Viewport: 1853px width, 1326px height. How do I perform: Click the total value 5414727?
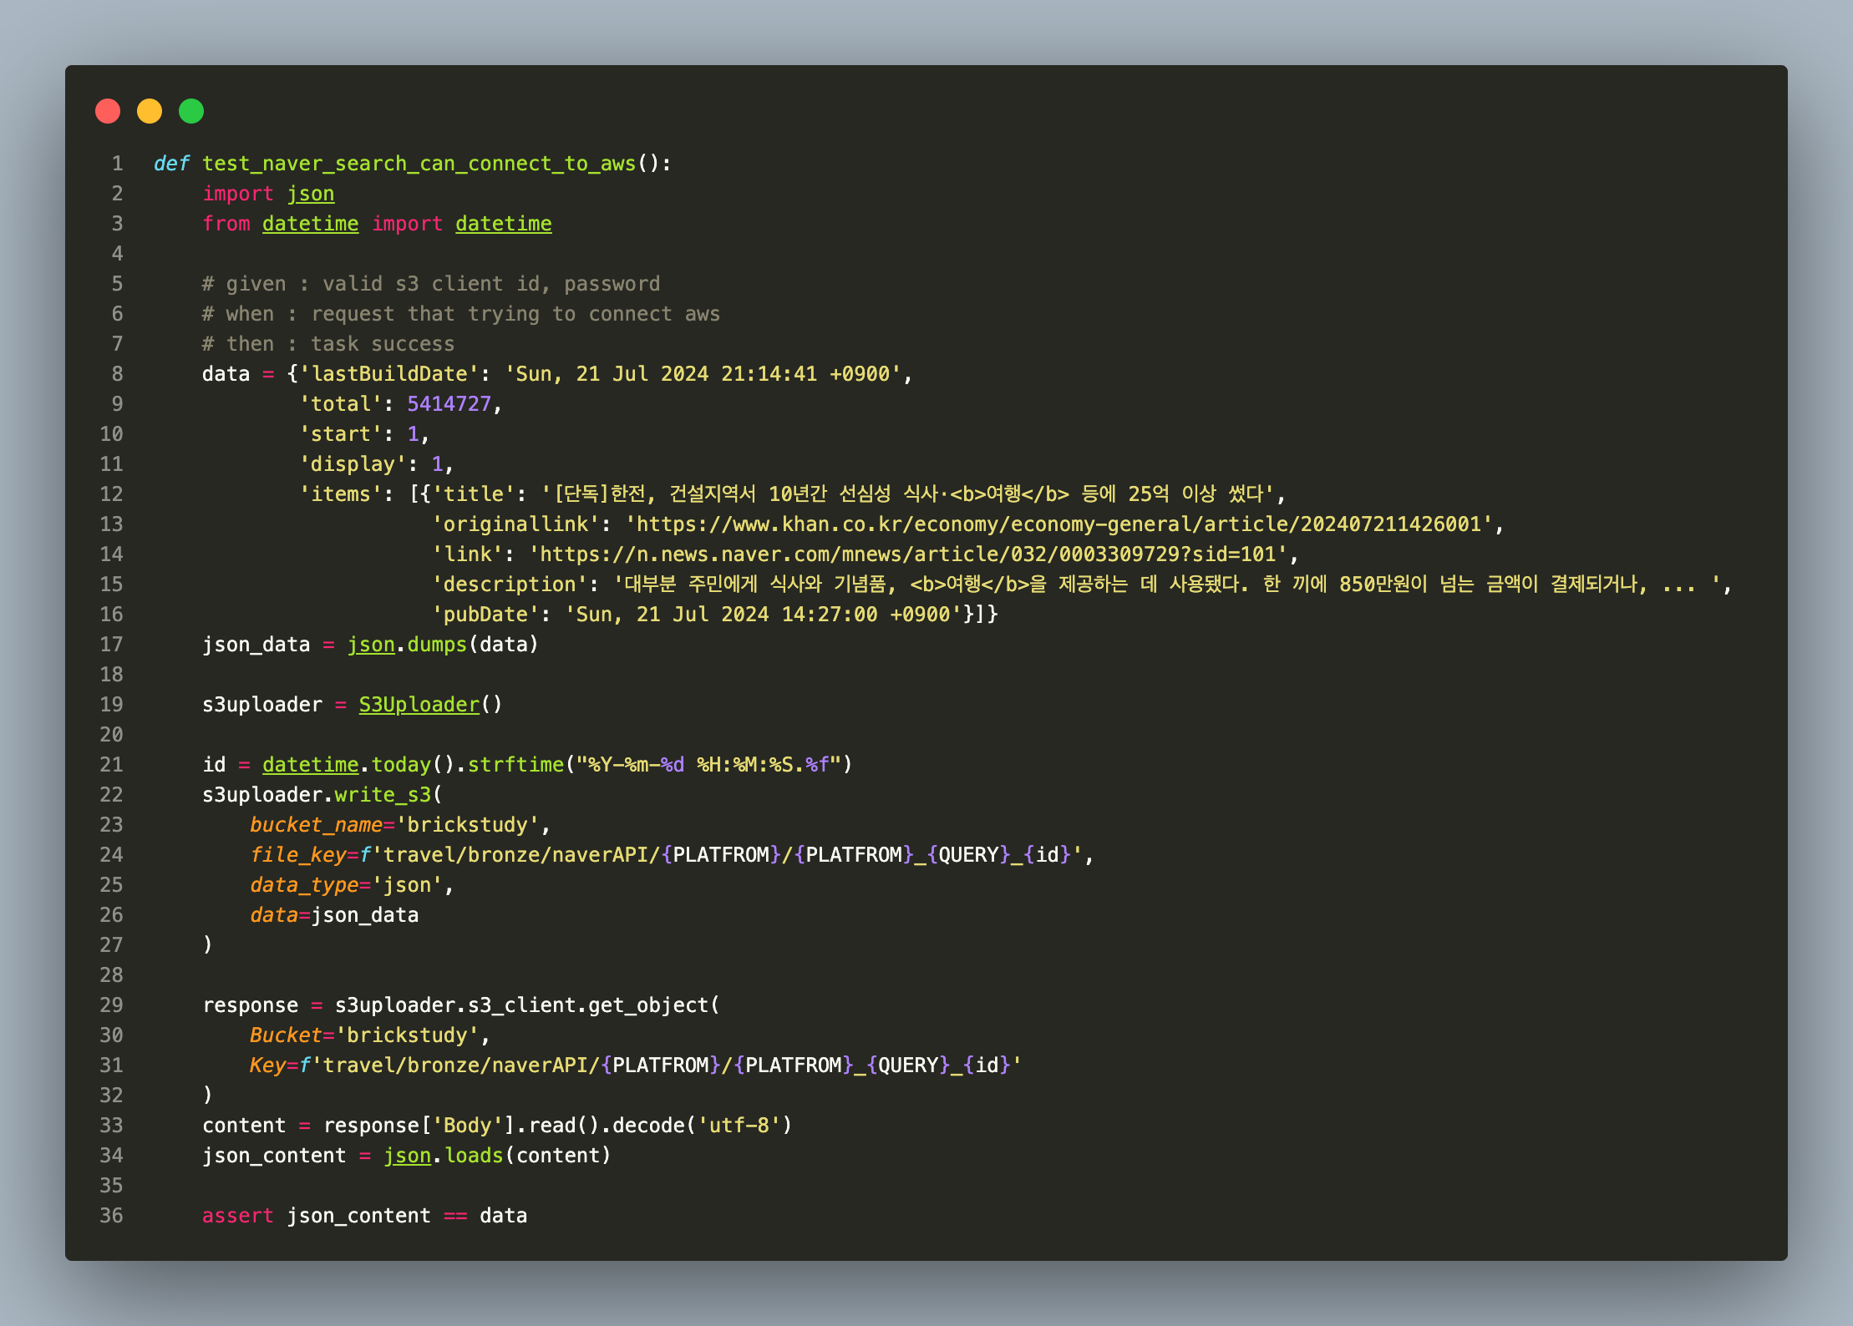tap(449, 404)
